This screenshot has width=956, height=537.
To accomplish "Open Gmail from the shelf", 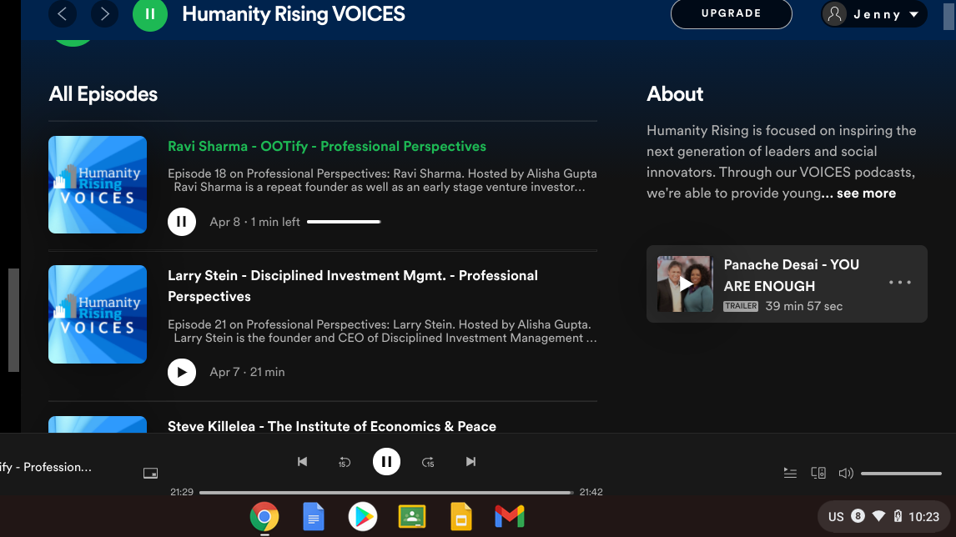I will pos(510,517).
